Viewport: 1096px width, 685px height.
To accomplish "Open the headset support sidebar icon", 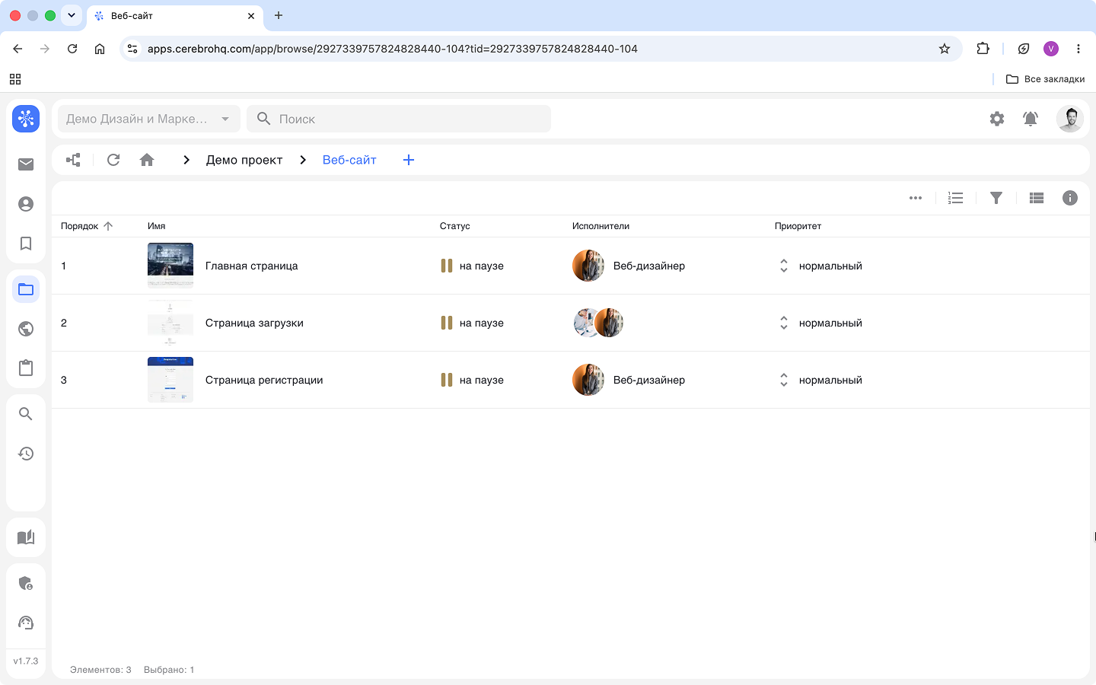I will (x=26, y=623).
